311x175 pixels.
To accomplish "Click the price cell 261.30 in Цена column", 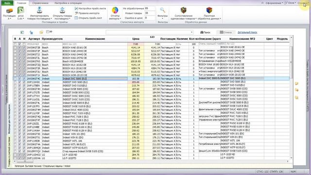I will (136, 113).
